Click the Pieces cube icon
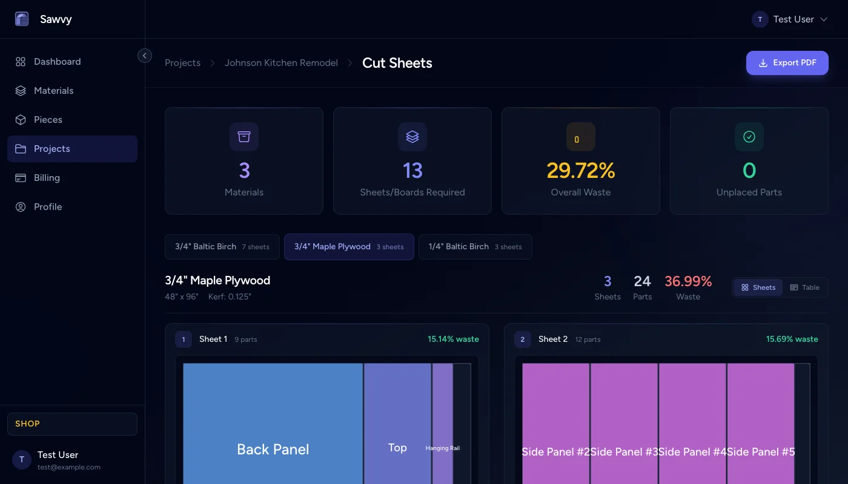Screen dimensions: 848x484 click(20, 119)
